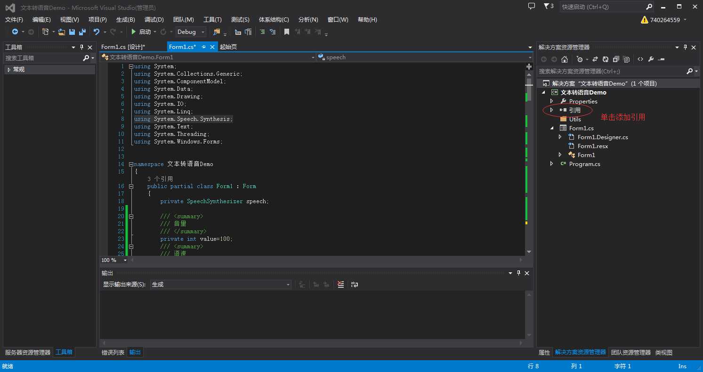Click the View Code icon in Solution Explorer
This screenshot has height=372, width=703.
[640, 59]
